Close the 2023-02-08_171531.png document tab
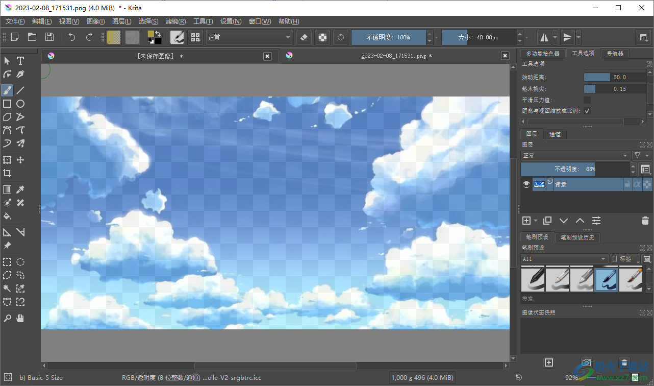The width and height of the screenshot is (654, 386). click(x=505, y=56)
